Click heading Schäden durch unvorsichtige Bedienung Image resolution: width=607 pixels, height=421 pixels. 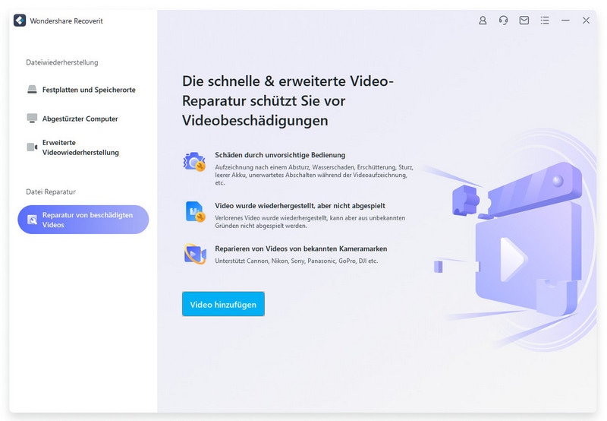[x=280, y=155]
